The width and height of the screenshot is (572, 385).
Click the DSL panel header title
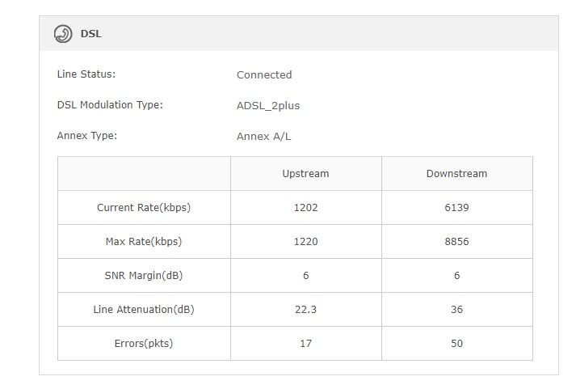(x=90, y=34)
